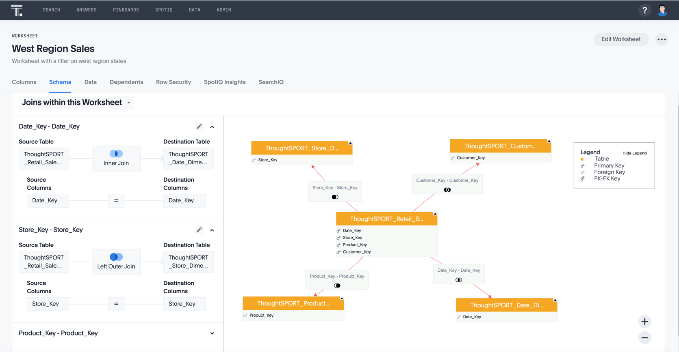Collapse ThoughtSPORT_Date_Di table node arrow
The height and width of the screenshot is (352, 679).
[555, 300]
